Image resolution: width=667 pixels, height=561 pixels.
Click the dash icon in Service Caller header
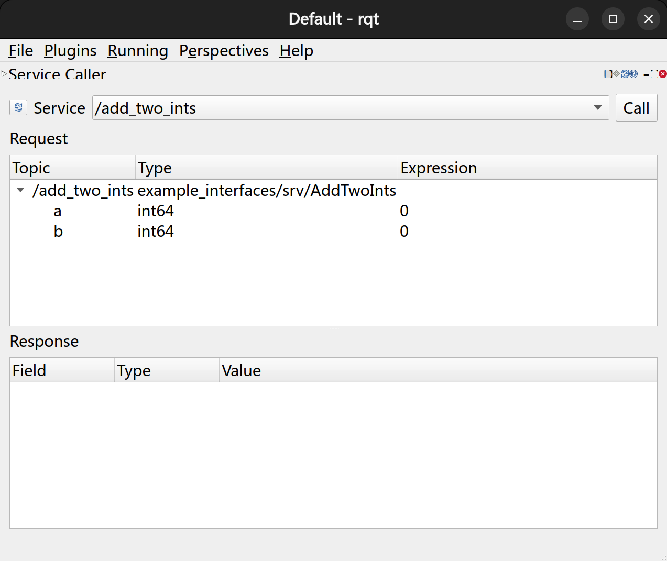pos(646,74)
